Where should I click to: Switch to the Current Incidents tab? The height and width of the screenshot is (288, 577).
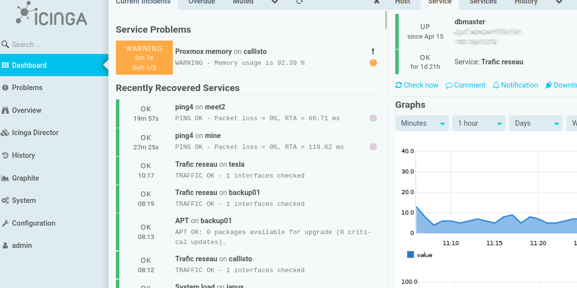143,2
